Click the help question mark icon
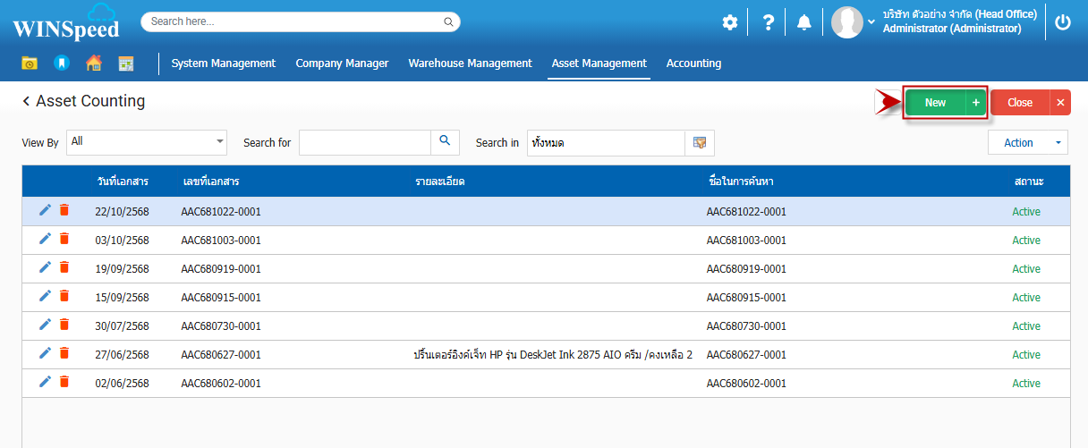Viewport: 1088px width, 448px height. click(x=768, y=22)
